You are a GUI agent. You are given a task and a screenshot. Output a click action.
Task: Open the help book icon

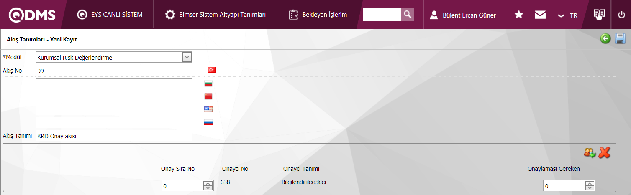[x=600, y=14]
